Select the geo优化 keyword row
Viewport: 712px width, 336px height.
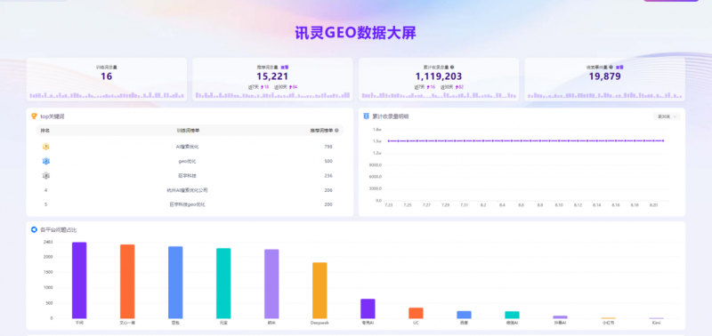[190, 161]
